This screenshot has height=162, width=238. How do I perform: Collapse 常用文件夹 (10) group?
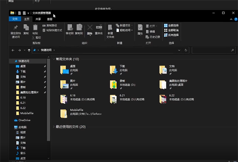pyautogui.click(x=54, y=59)
